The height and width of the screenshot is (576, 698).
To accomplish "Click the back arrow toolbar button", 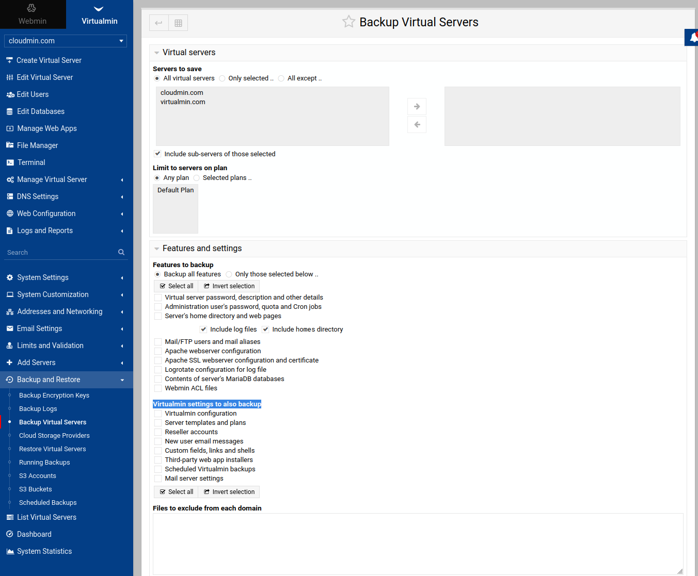I will click(x=158, y=23).
